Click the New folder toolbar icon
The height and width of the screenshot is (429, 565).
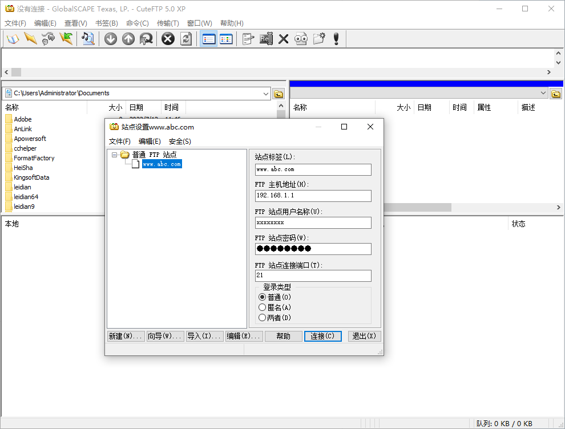point(319,39)
